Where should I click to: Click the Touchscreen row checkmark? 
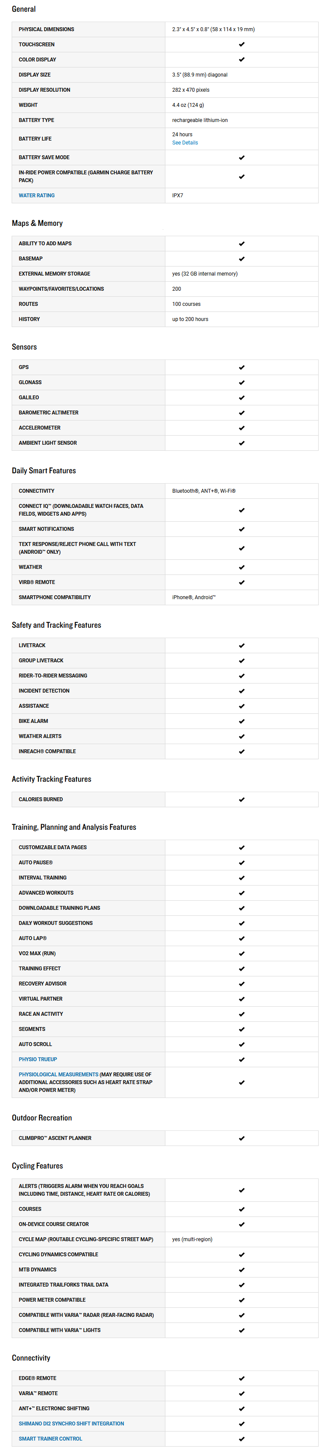click(x=241, y=45)
